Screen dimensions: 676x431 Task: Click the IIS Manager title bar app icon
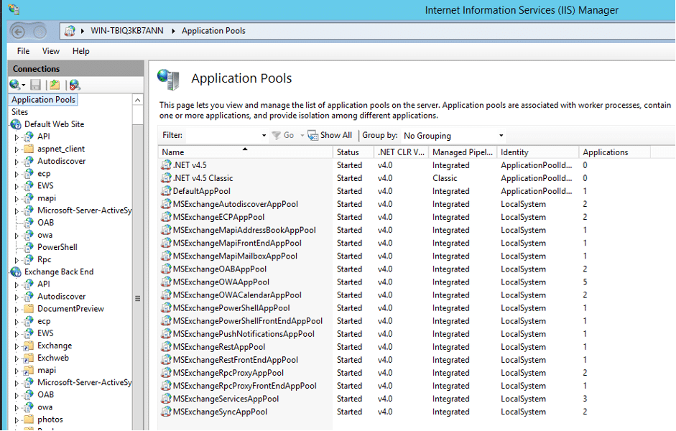(14, 9)
